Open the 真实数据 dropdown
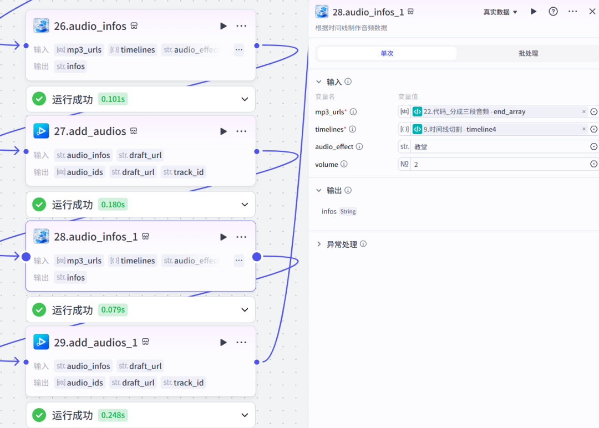This screenshot has width=599, height=428. [500, 12]
